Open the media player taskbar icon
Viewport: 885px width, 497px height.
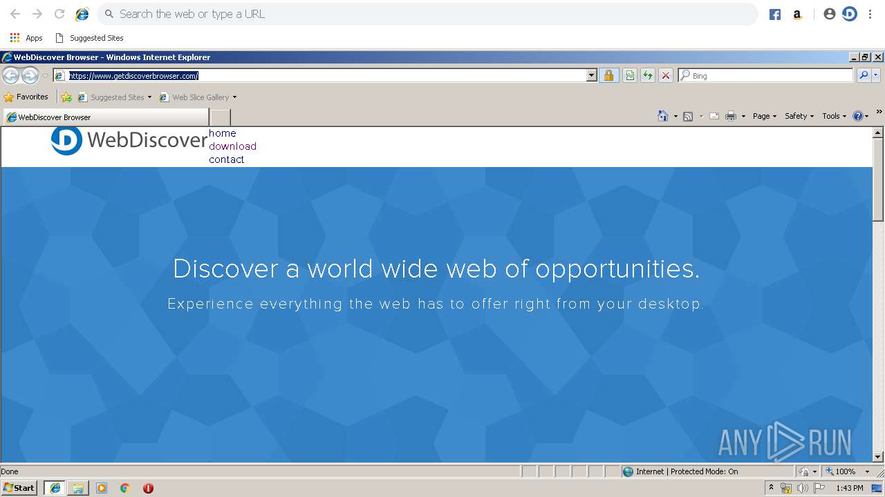pyautogui.click(x=102, y=488)
